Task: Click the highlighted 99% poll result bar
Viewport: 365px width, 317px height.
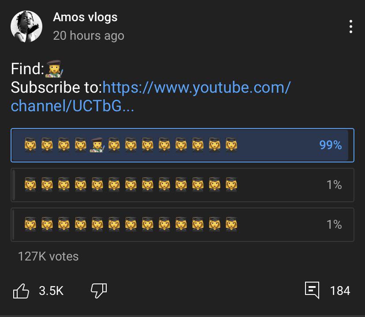Action: 182,145
